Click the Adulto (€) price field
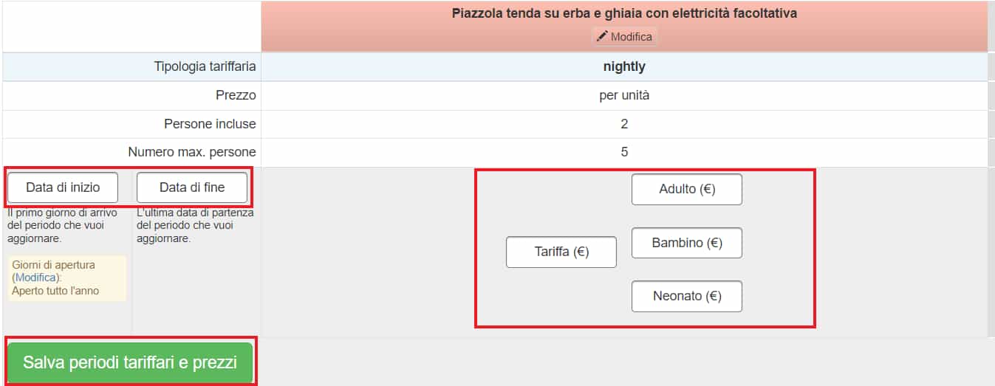The width and height of the screenshot is (995, 386). 686,190
